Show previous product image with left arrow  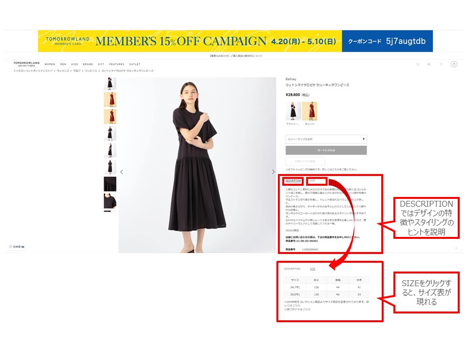(x=121, y=172)
